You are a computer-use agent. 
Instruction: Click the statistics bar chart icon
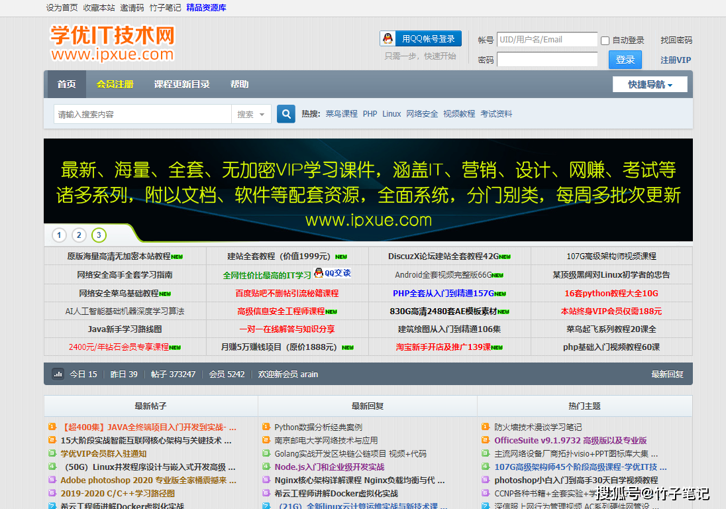[x=58, y=374]
